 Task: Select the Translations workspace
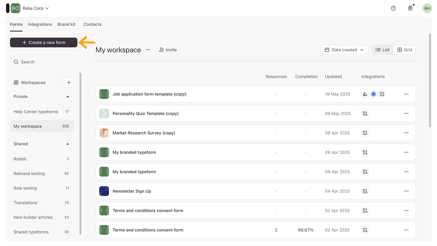pyautogui.click(x=42, y=203)
